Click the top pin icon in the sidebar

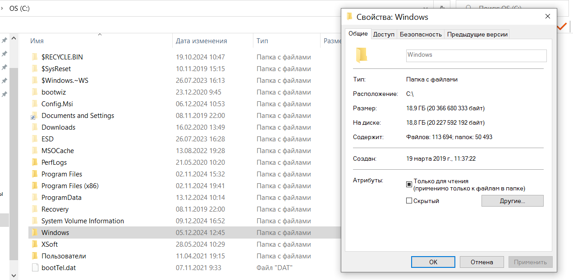(x=5, y=41)
